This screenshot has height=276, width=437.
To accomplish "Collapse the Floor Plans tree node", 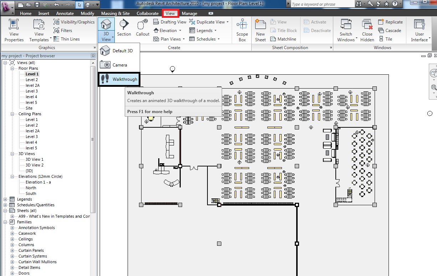I will 12,68.
